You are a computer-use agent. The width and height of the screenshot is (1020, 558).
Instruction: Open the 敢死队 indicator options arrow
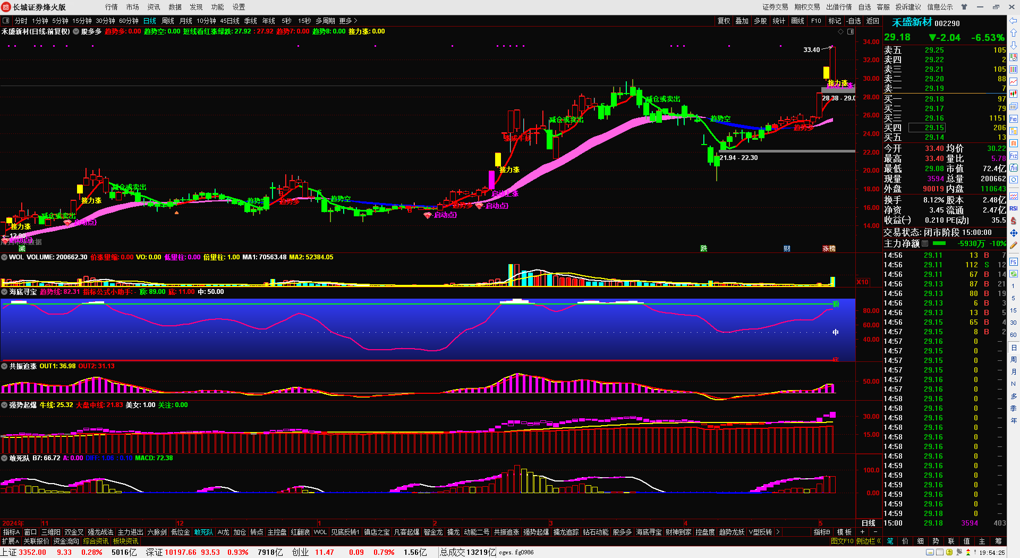click(4, 458)
